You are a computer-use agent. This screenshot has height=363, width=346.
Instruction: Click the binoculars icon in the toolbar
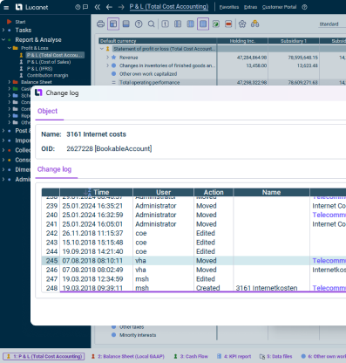254,24
